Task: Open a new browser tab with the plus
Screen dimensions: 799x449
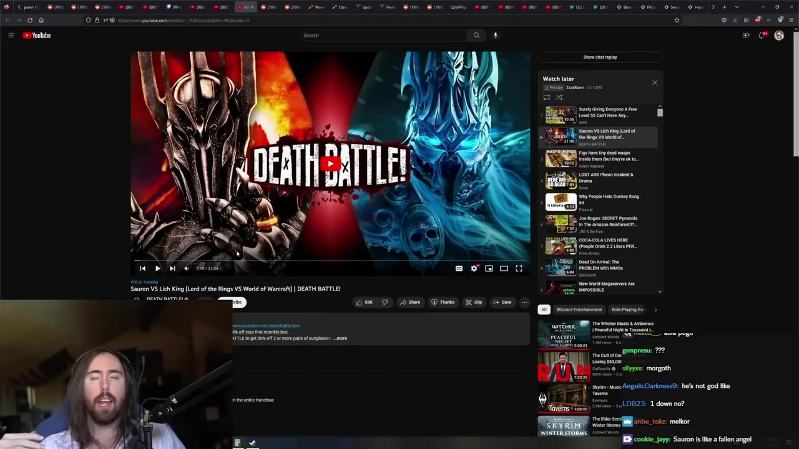Action: tap(724, 7)
